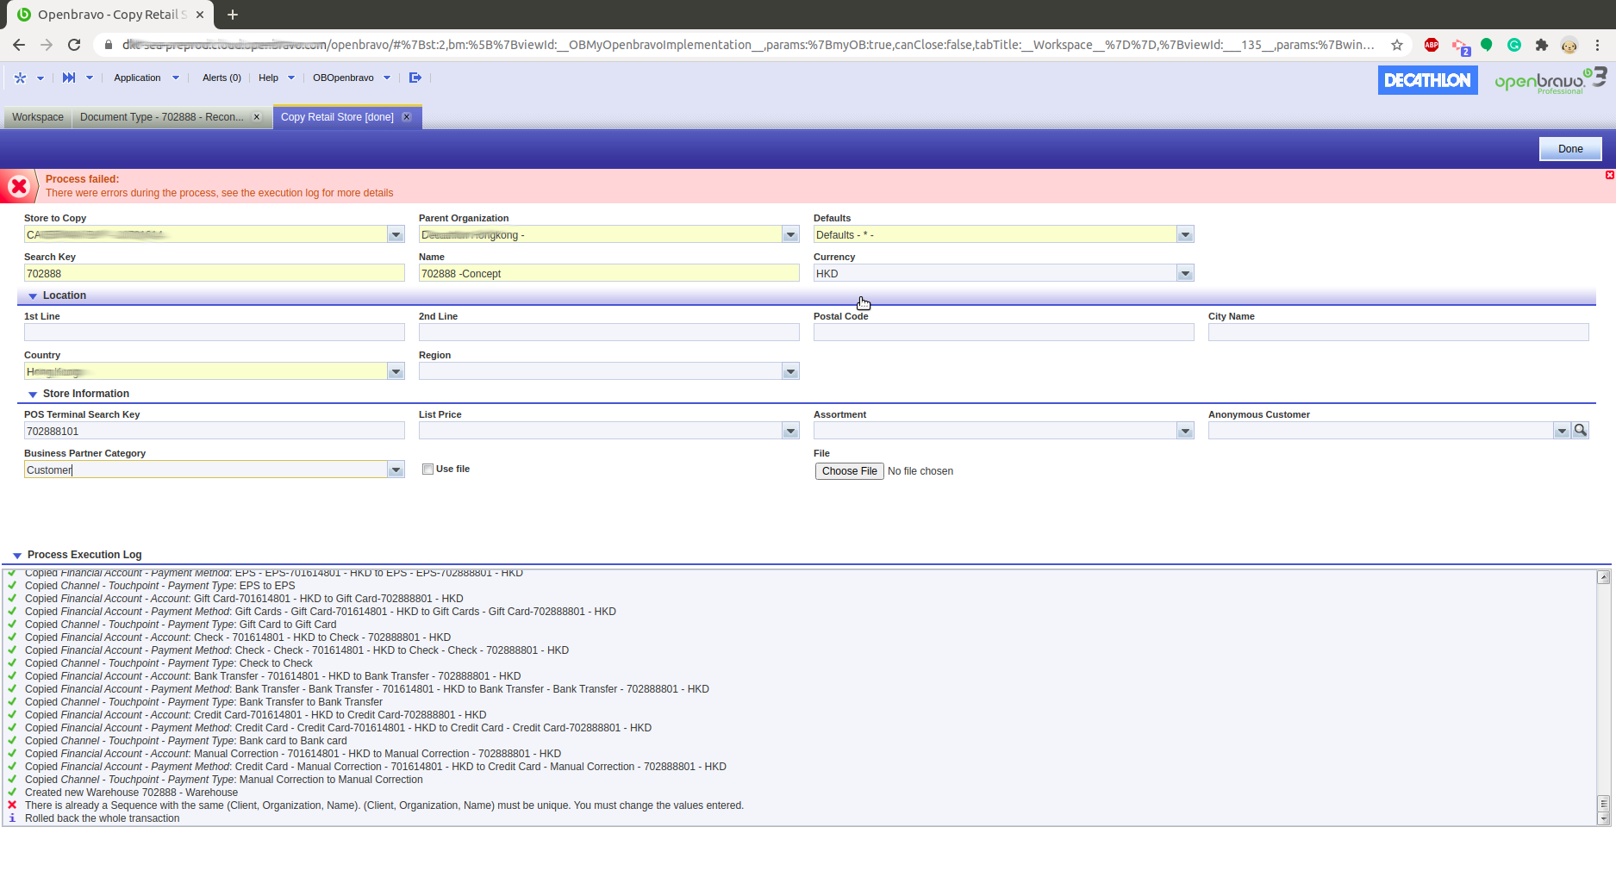This screenshot has width=1616, height=883.
Task: Click the Anonymous Customer search magnifier icon
Action: tap(1581, 430)
